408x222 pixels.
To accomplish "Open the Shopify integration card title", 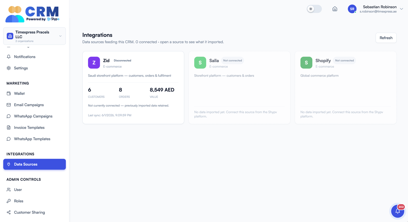I will [323, 61].
